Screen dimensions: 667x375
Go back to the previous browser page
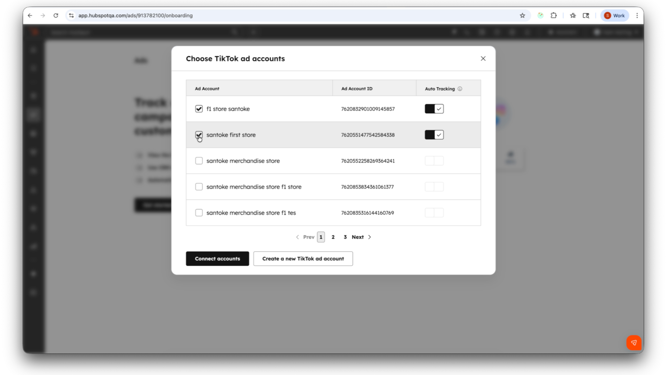[x=30, y=15]
